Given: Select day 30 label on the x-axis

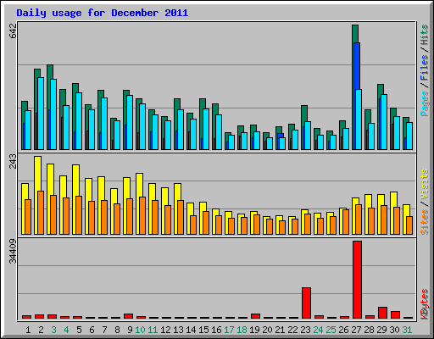Looking at the screenshot, I should (394, 330).
